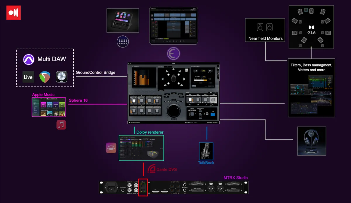Choose the Reaper DAW icon
This screenshot has width=351, height=203.
click(x=45, y=77)
